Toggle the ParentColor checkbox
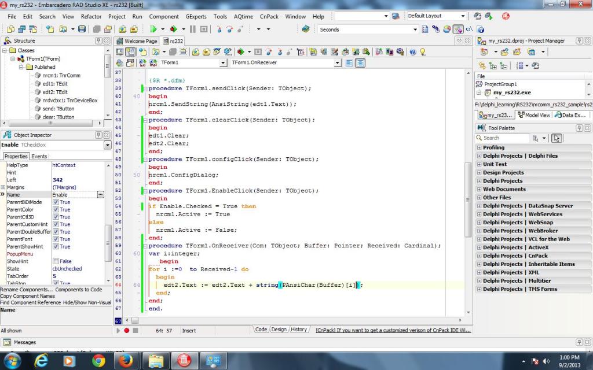This screenshot has height=370, width=593. (x=56, y=210)
